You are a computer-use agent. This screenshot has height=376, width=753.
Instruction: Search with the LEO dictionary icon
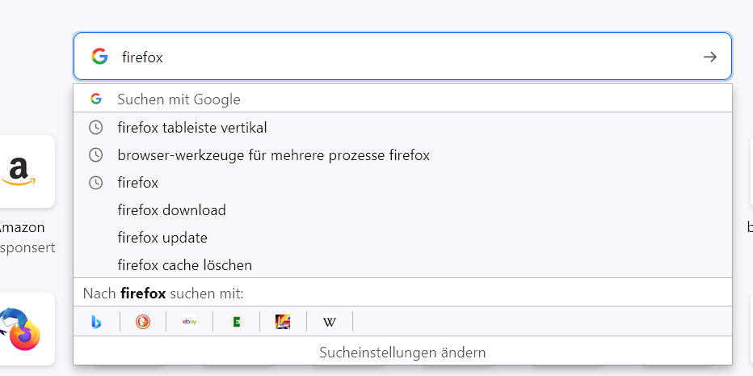coord(283,322)
